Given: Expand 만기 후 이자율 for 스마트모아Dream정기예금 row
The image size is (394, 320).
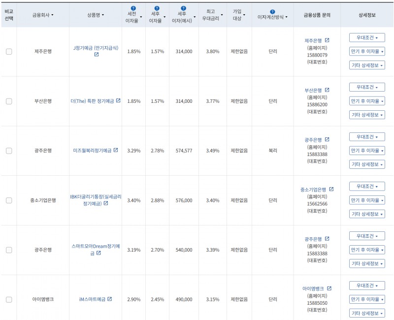Looking at the screenshot, I should click(x=367, y=250).
